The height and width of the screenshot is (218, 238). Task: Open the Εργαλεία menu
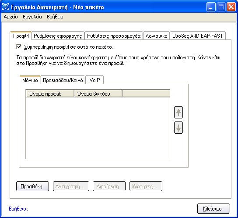pyautogui.click(x=32, y=17)
